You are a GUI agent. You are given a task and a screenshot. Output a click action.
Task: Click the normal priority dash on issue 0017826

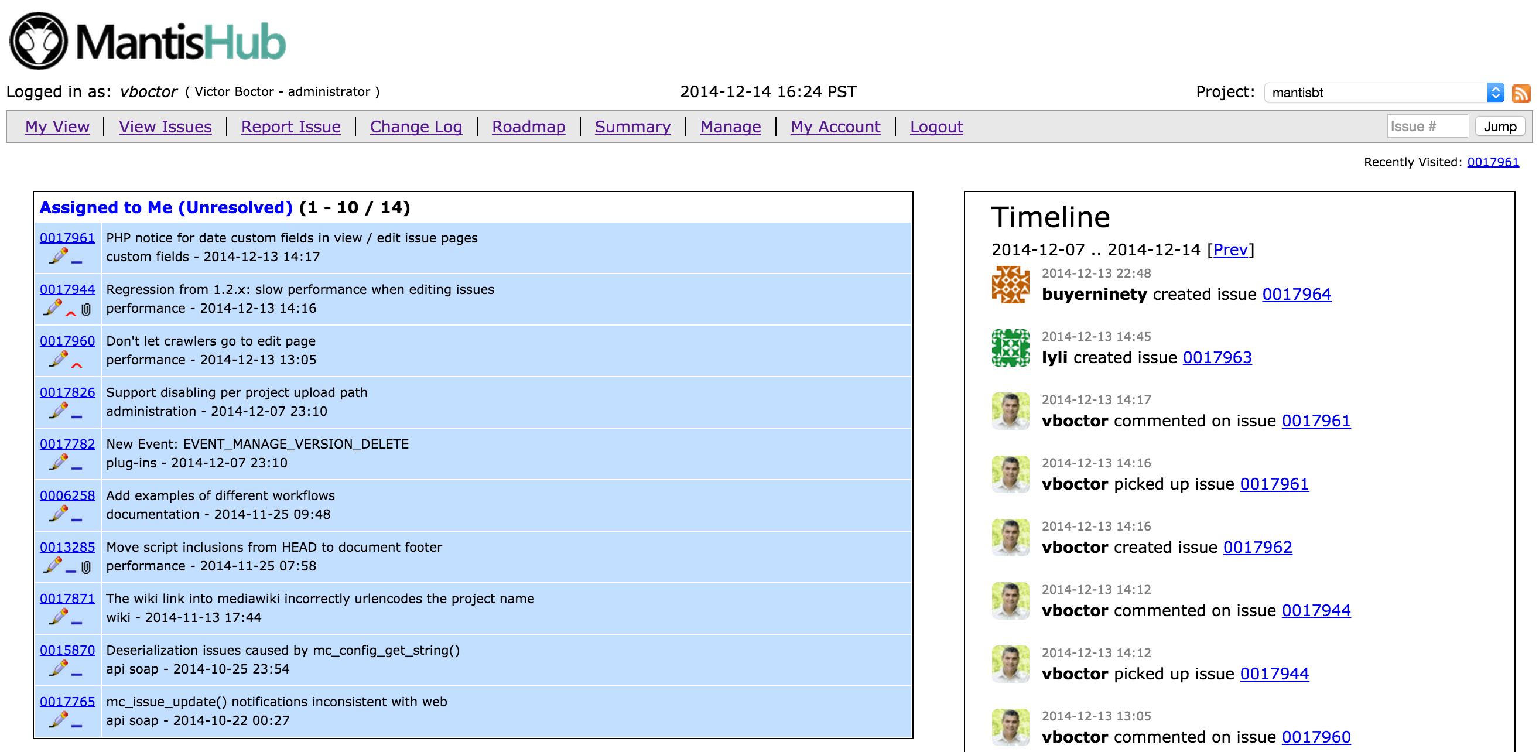tap(77, 416)
